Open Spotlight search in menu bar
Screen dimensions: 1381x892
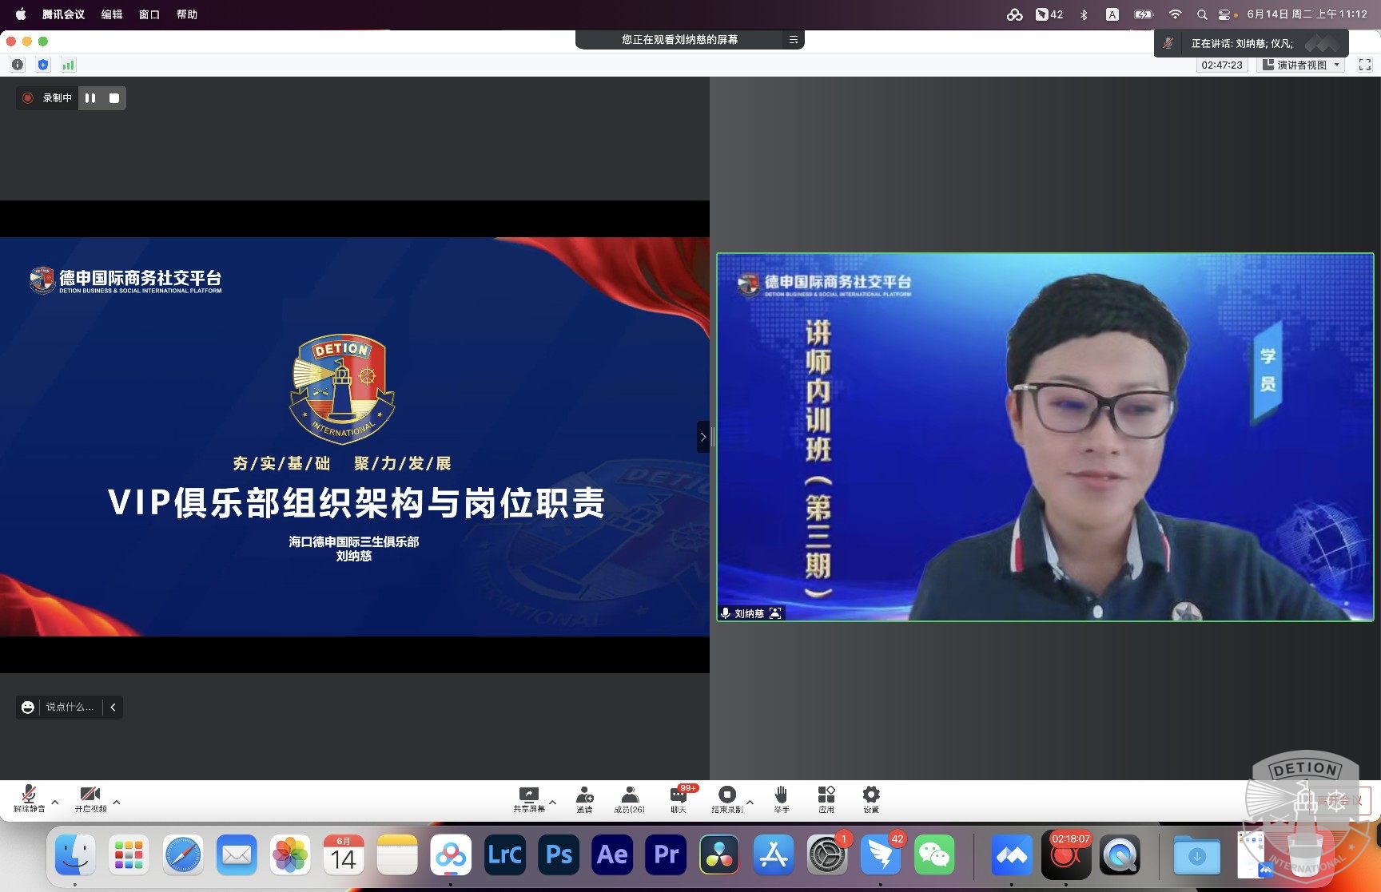(1201, 14)
